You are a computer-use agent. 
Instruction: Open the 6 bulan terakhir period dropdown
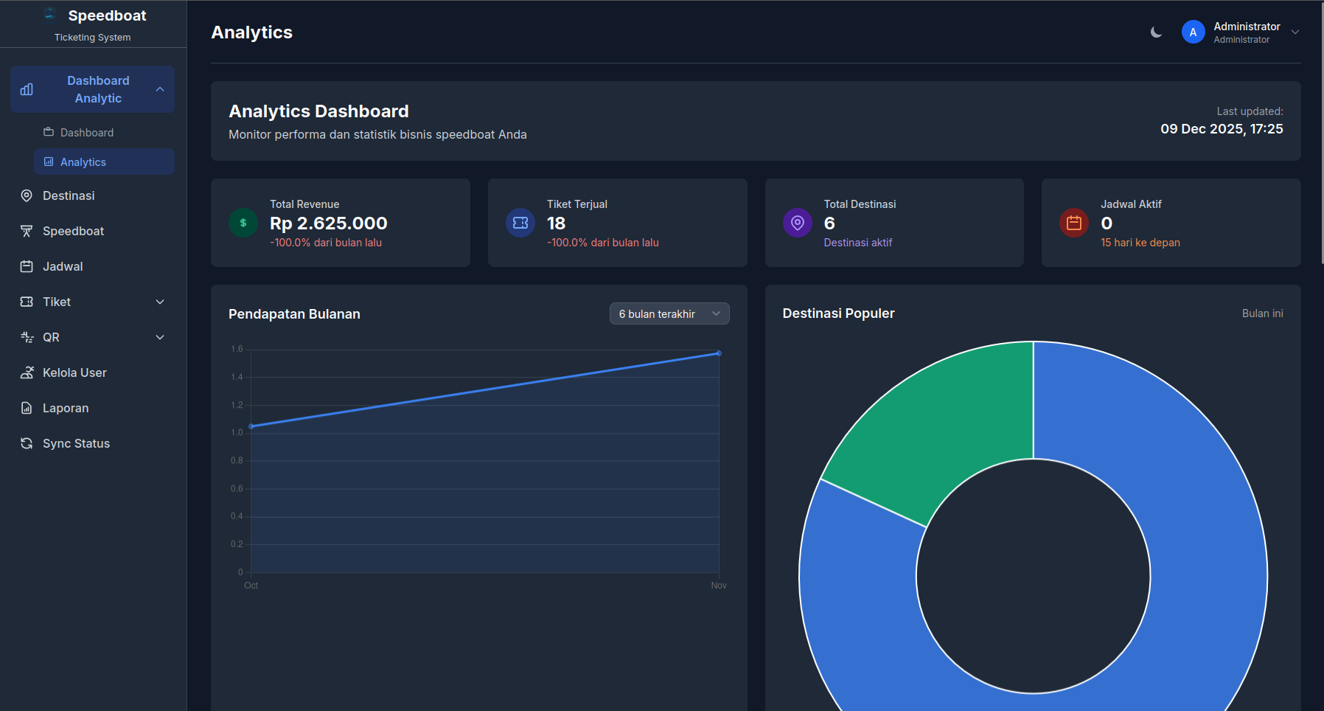pyautogui.click(x=669, y=314)
